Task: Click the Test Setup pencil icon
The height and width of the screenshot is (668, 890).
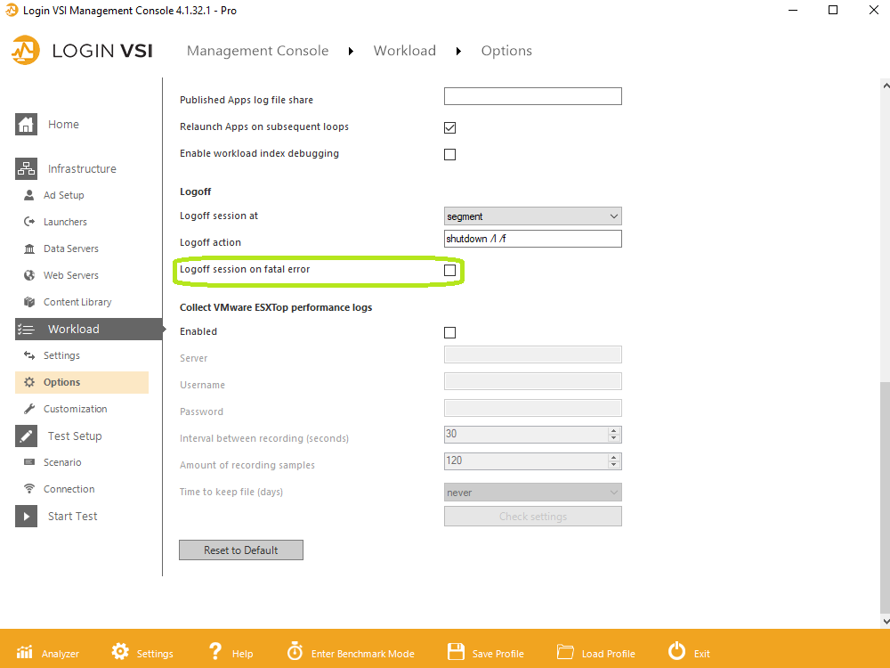Action: [26, 436]
